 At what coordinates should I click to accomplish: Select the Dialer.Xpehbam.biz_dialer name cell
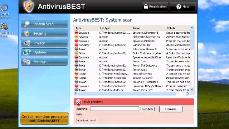(147, 53)
